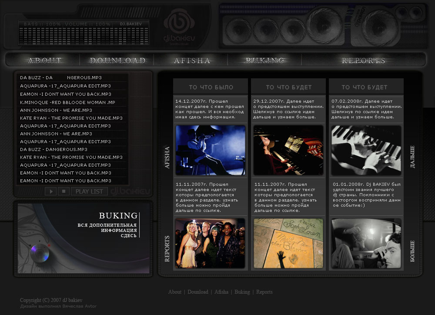435x315 pixels.
Task: Click 'ВСЯ ДОПОЛНИТЕЛЬНАЯ ИНФОРМАЦИЯ СДЕСЬ' banner text
Action: (107, 230)
